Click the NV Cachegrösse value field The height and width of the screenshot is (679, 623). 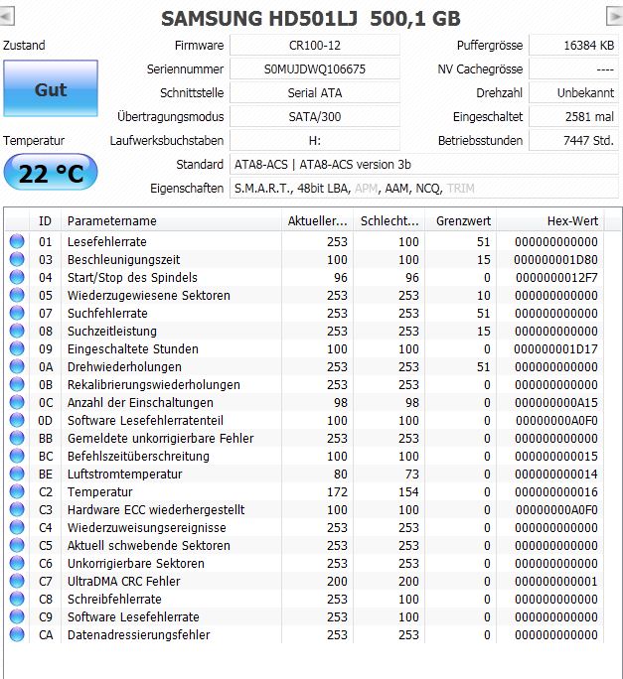tap(573, 68)
